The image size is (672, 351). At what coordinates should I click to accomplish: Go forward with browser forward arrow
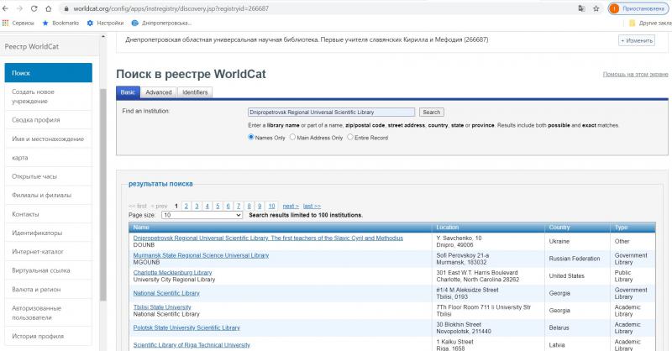[x=19, y=8]
